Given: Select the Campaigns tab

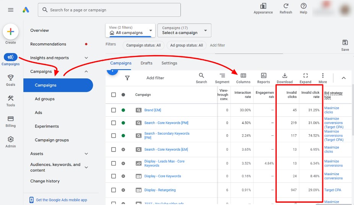Looking at the screenshot, I should point(121,63).
